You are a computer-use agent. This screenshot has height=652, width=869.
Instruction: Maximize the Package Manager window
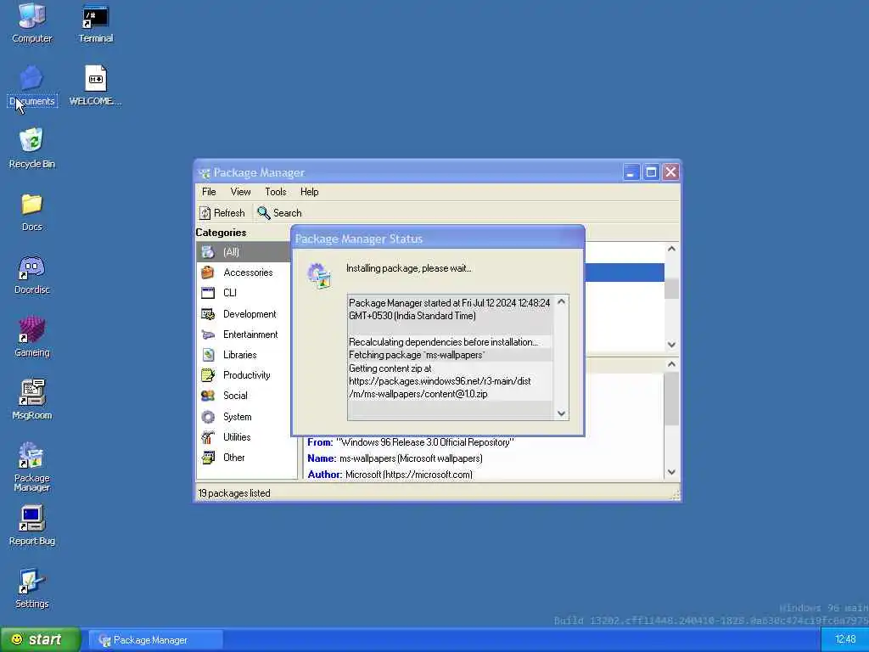coord(651,172)
